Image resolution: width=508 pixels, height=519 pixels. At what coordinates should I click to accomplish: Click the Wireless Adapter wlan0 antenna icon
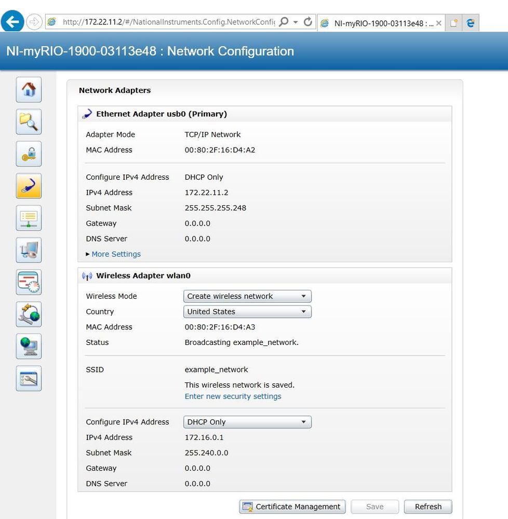87,276
